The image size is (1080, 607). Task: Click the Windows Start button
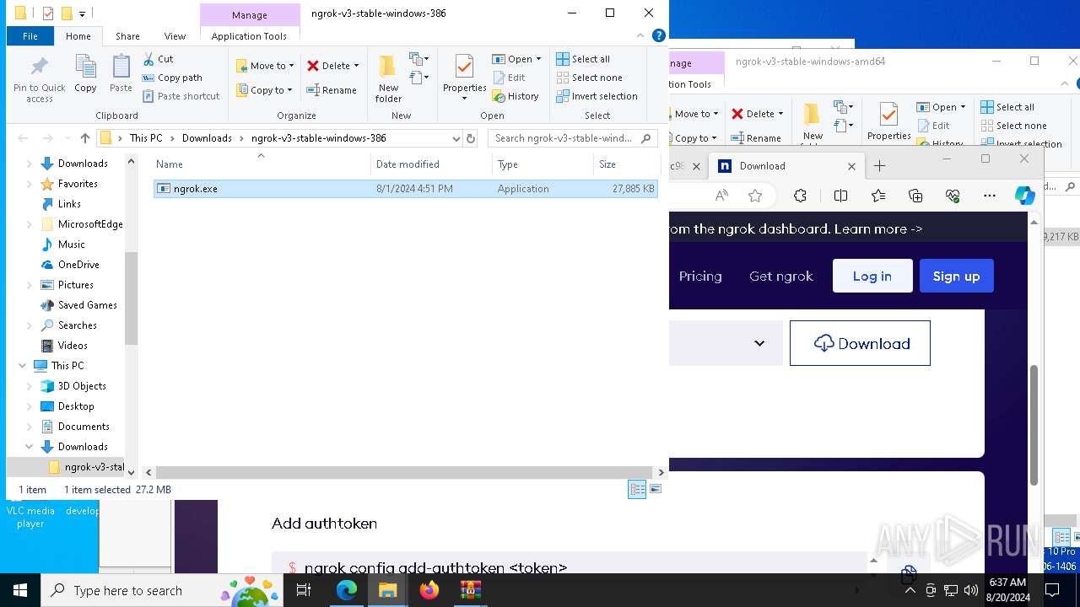coord(20,590)
